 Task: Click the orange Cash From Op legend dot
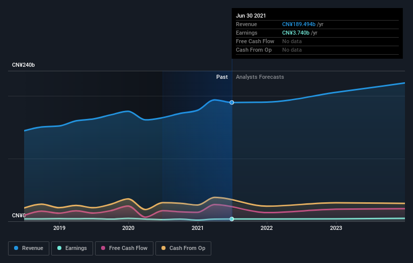point(163,248)
